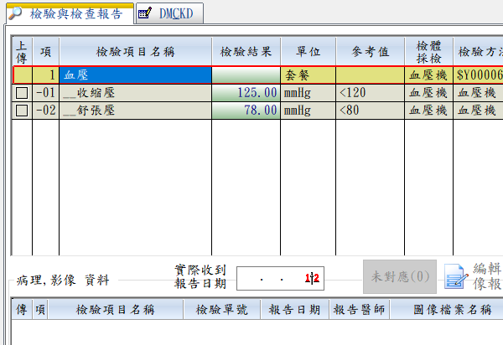
Task: Click the magnifier icon on the 檢驗與檢查報告 tab
Action: (x=14, y=13)
